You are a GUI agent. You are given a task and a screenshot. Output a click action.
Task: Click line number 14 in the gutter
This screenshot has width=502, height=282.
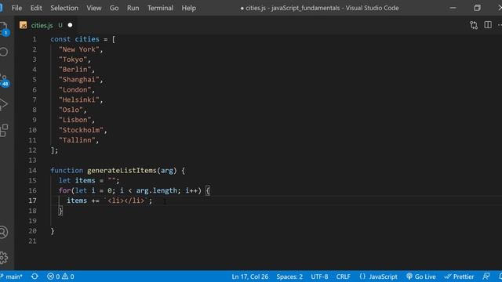(x=32, y=171)
